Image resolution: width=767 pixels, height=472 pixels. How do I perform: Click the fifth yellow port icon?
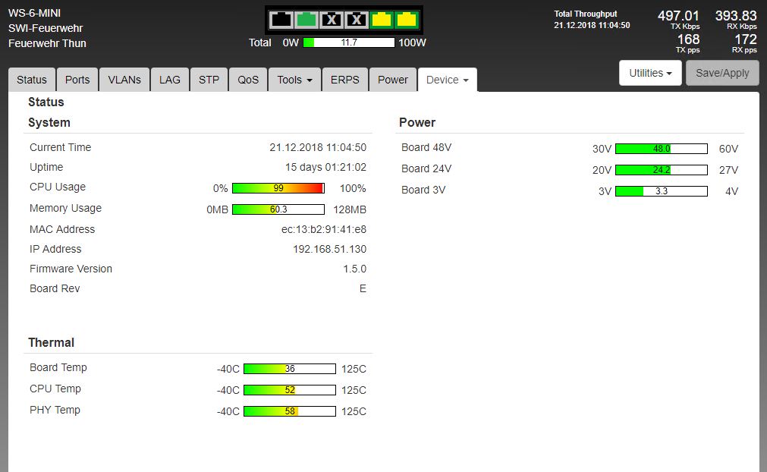pyautogui.click(x=382, y=20)
